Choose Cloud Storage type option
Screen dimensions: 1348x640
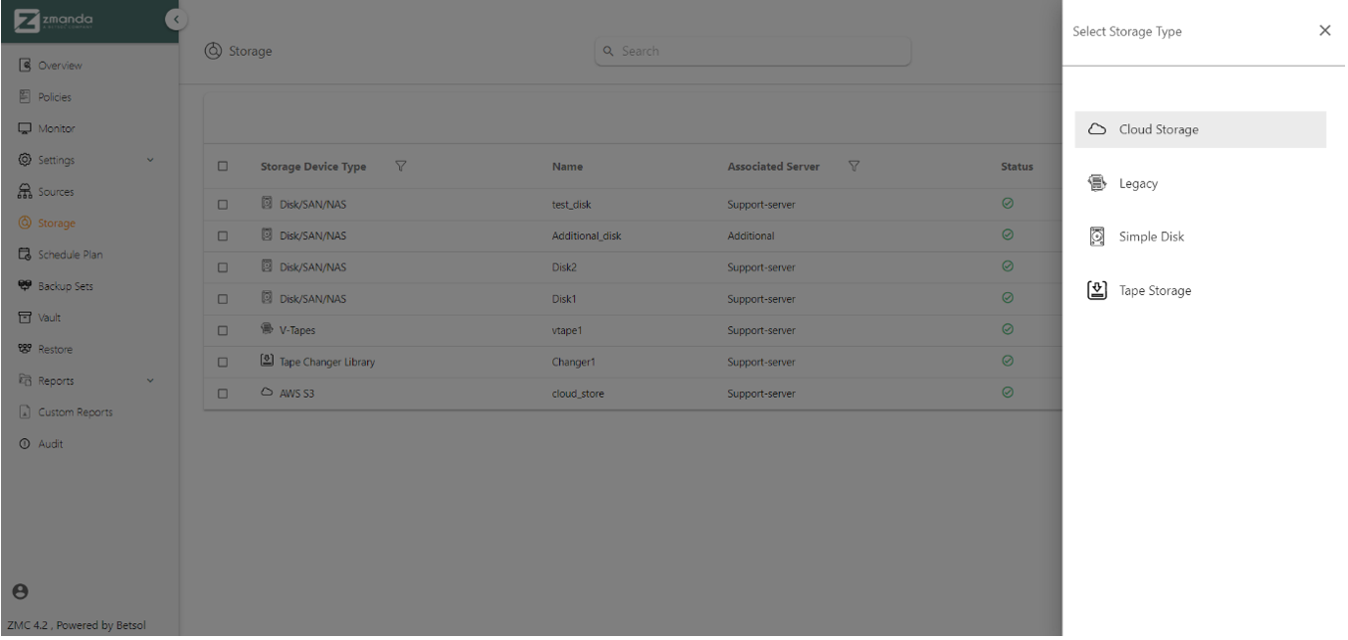[x=1201, y=130]
